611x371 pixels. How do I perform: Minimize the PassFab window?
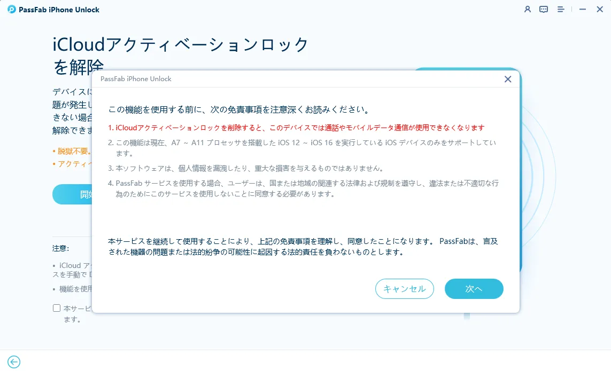[x=583, y=10]
